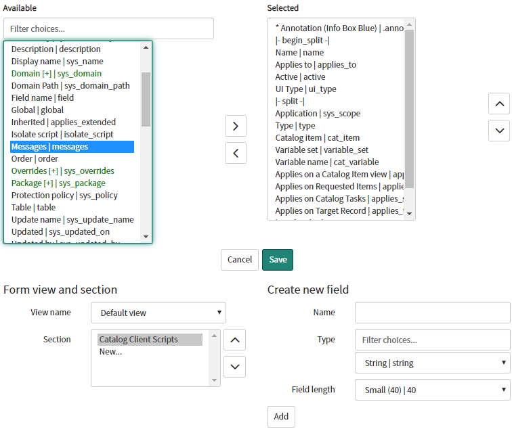Select 'Messages | messages' in Available list

tap(72, 147)
